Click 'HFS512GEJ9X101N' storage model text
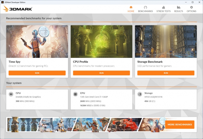This screenshot has width=203, height=139. click(153, 97)
